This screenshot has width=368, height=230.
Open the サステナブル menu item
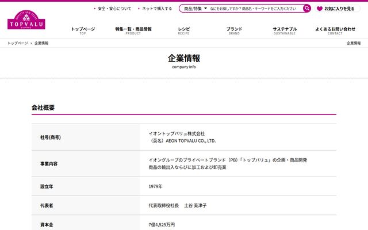285,30
